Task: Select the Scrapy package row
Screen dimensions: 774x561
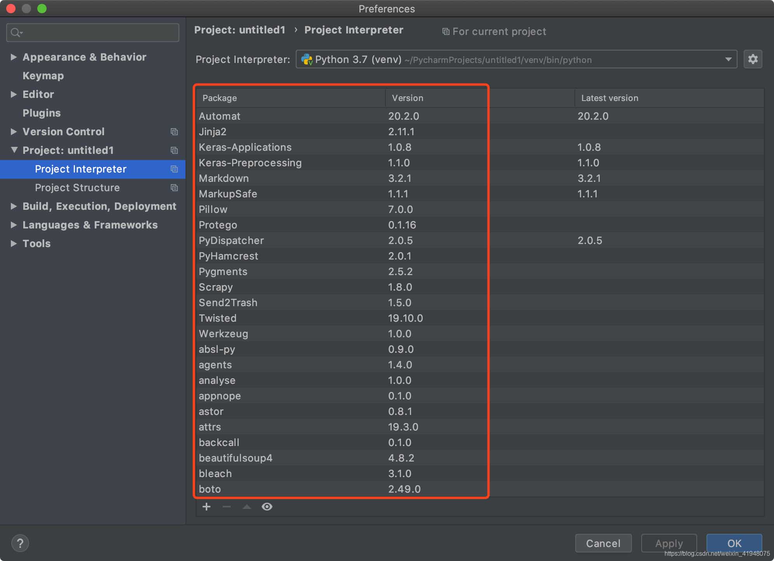Action: coord(480,287)
